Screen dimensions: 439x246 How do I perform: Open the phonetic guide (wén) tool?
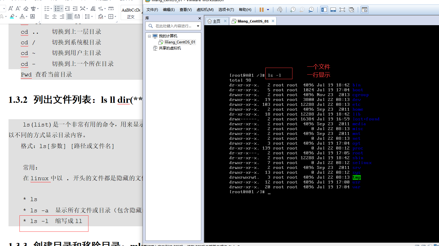[x=34, y=8]
